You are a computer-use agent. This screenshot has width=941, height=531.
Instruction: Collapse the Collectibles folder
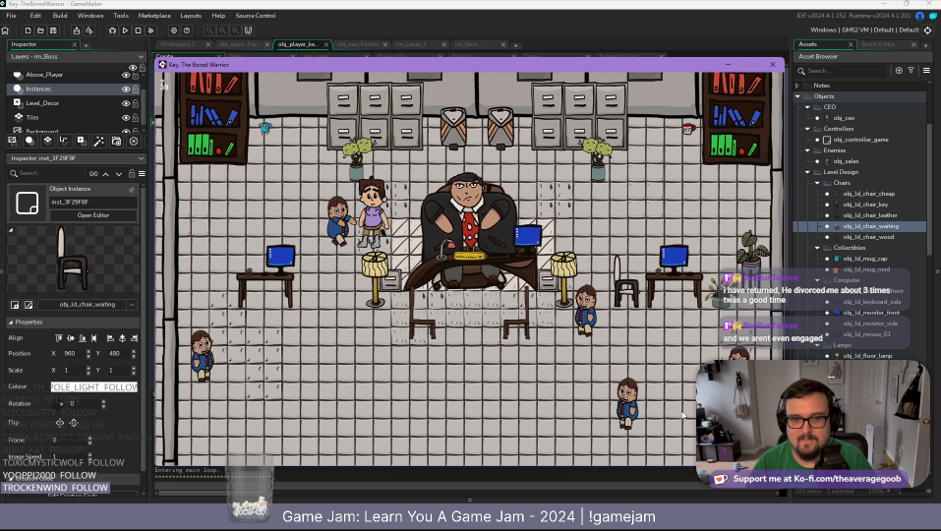817,248
